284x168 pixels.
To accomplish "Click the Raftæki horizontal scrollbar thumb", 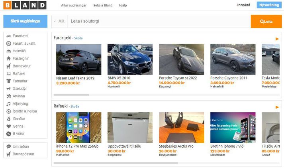I will [x=116, y=163].
